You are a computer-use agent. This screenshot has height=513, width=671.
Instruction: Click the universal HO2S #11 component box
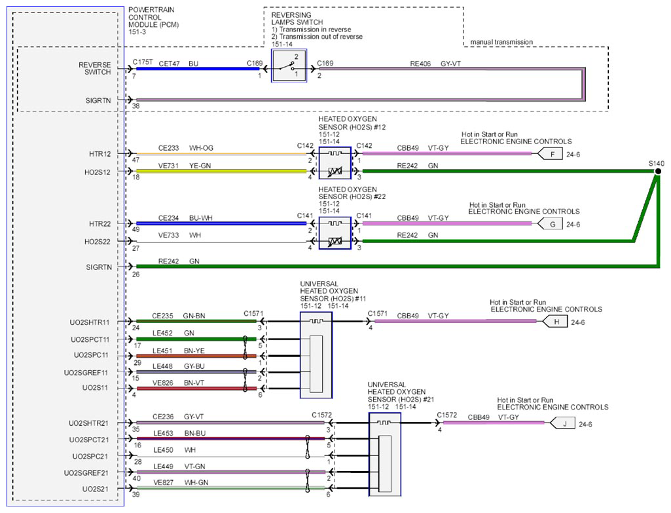tap(316, 355)
